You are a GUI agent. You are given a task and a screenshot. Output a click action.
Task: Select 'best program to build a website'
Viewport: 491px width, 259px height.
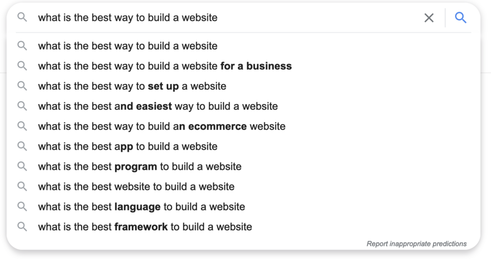pyautogui.click(x=244, y=166)
